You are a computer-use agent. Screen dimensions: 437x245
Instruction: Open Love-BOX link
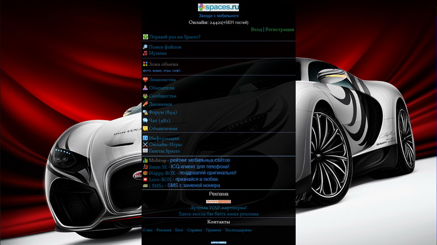[160, 179]
